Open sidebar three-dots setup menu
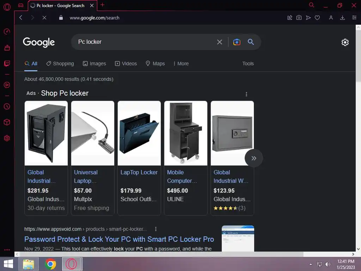The height and width of the screenshot is (271, 361). 7,249
